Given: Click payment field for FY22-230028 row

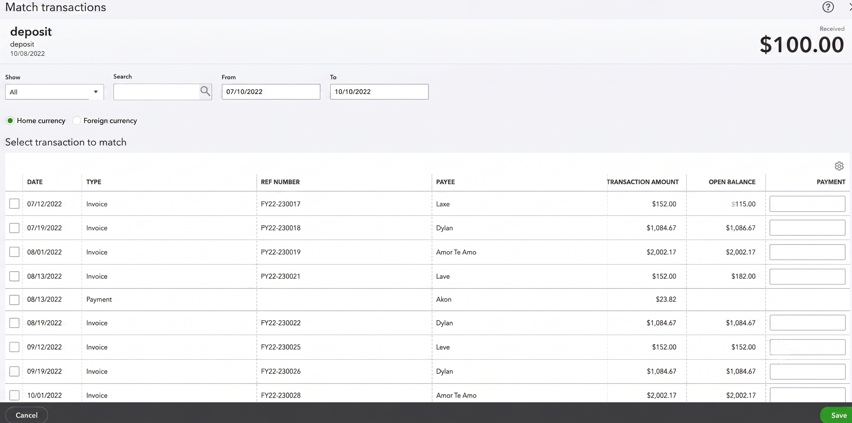Looking at the screenshot, I should point(807,395).
